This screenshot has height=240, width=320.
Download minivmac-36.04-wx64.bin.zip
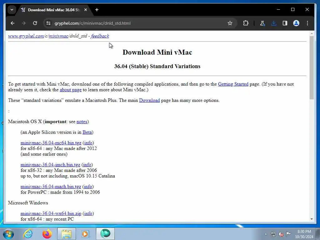pyautogui.click(x=51, y=213)
